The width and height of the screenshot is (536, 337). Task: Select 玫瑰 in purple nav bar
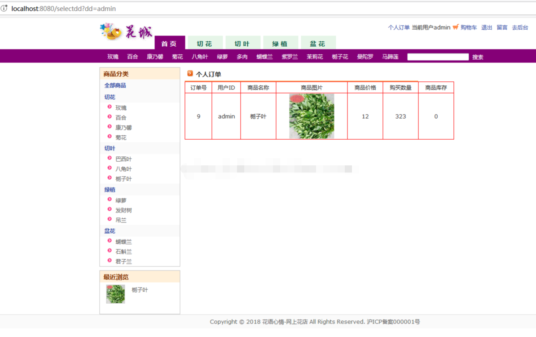113,57
